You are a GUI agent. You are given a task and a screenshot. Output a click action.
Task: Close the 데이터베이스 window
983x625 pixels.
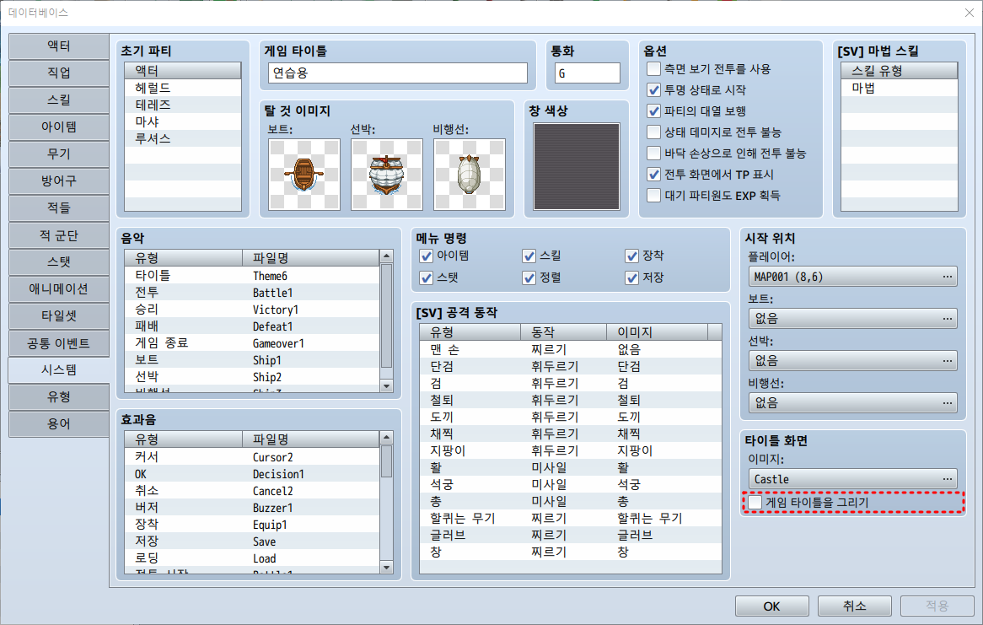coord(970,13)
